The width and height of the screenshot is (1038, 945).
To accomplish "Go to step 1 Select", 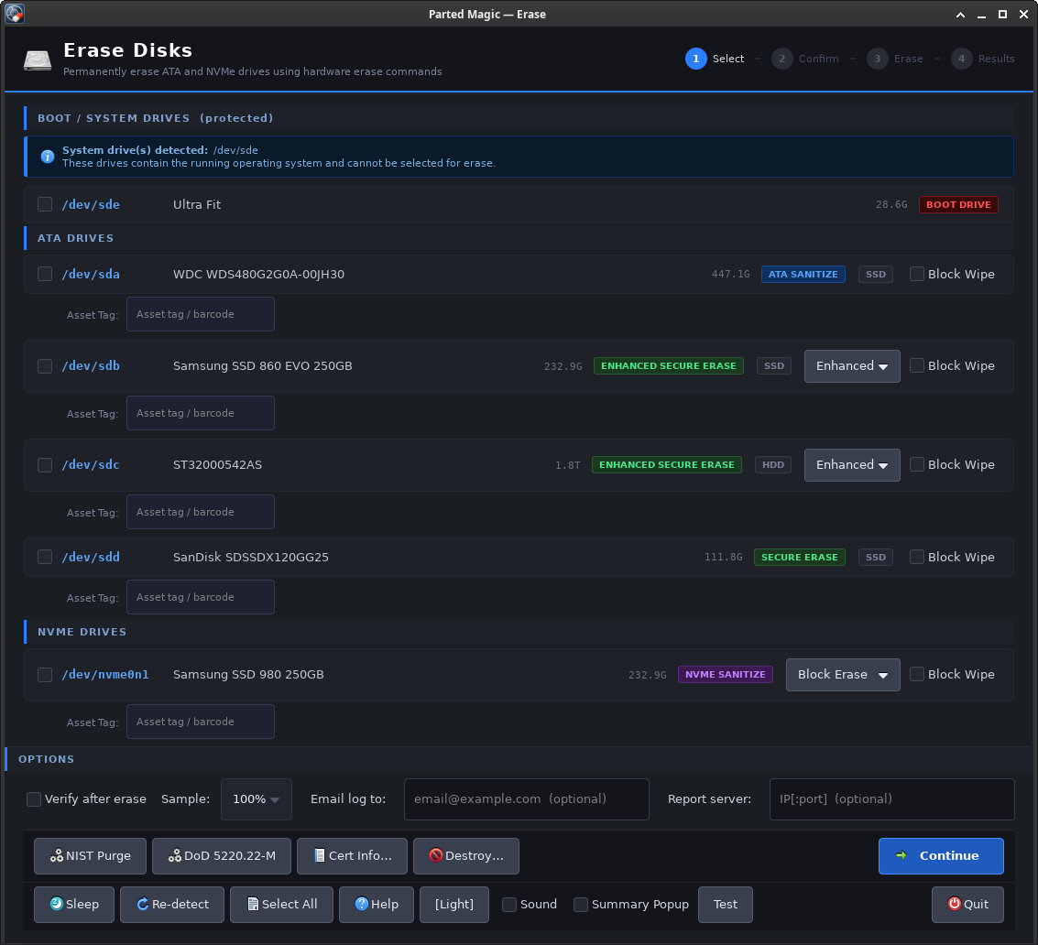I will click(715, 59).
